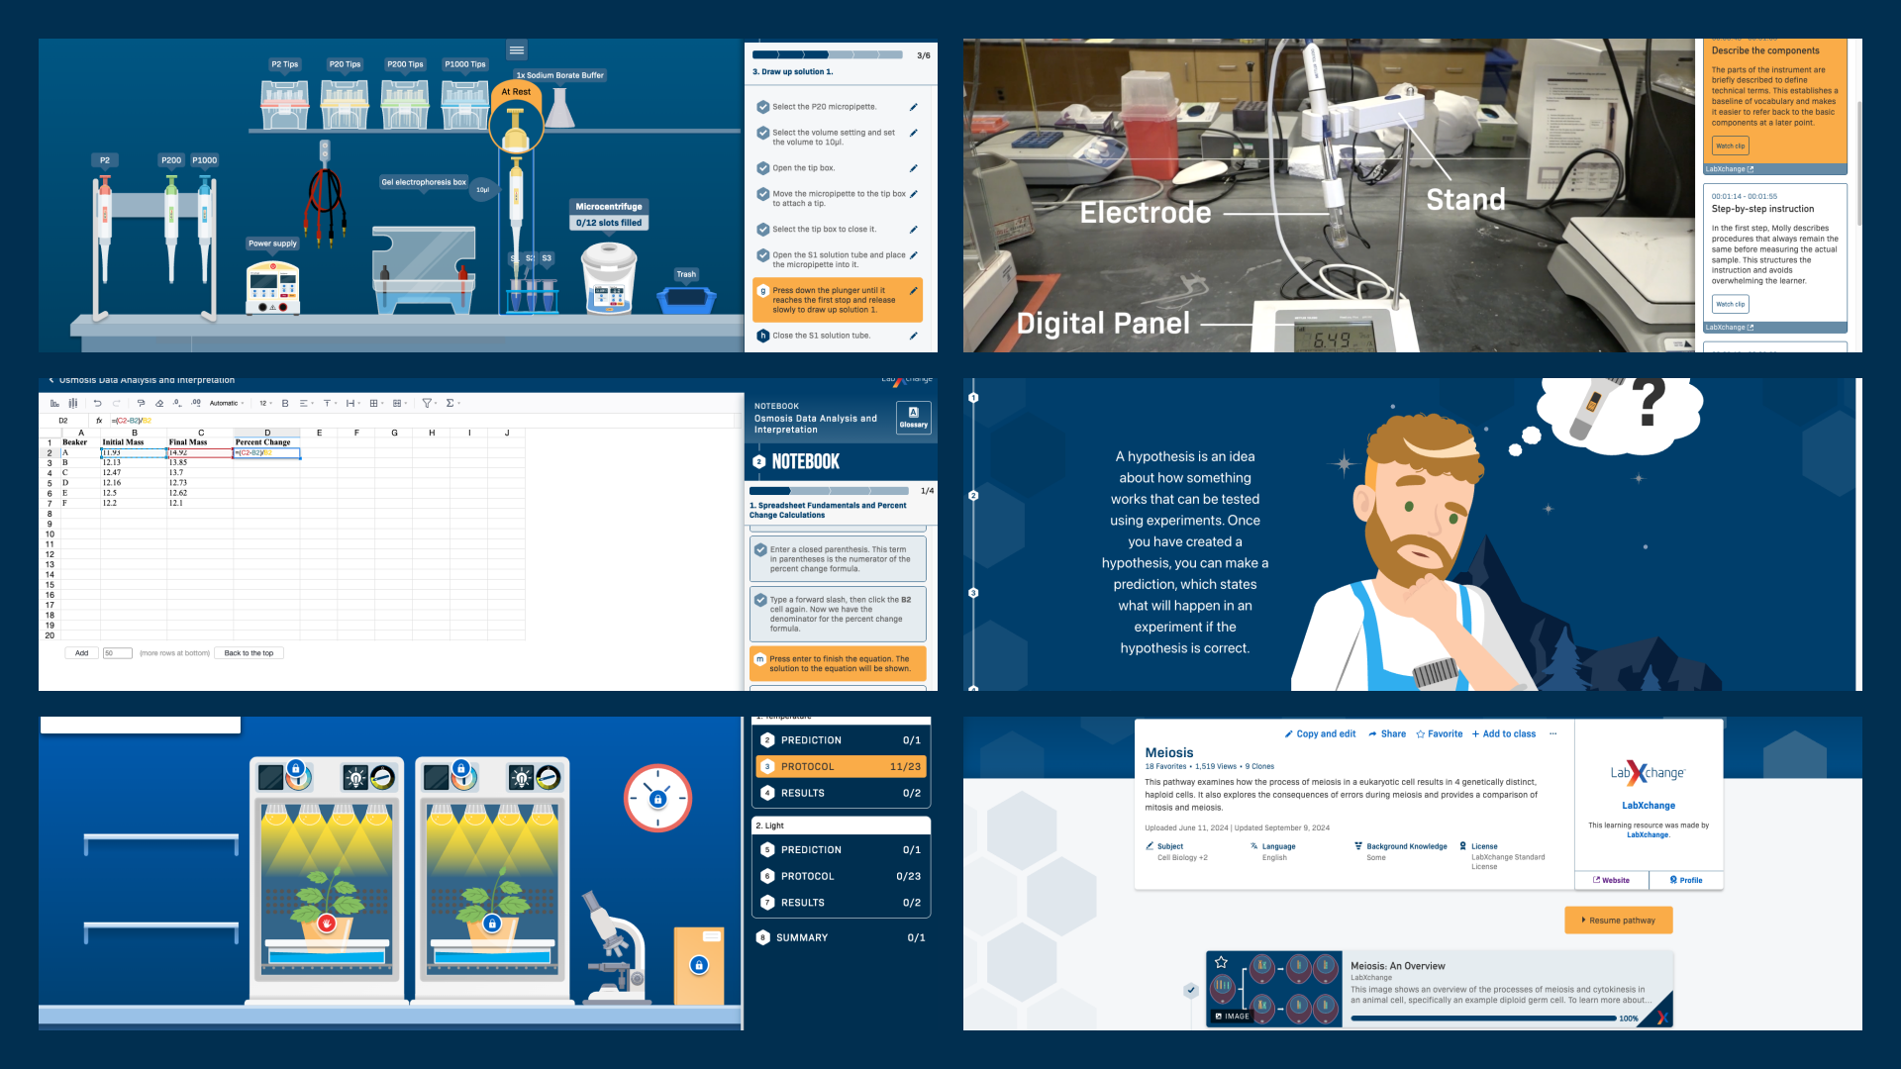The image size is (1901, 1069).
Task: Open the merge cells dropdown
Action: [x=400, y=403]
